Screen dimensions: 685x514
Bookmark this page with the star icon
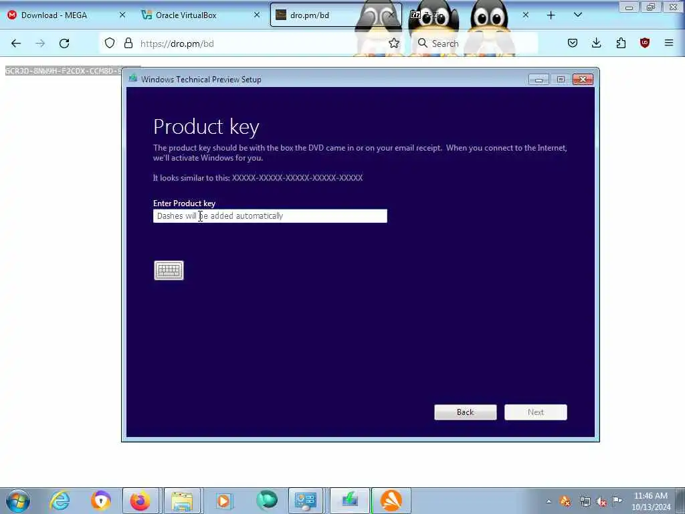393,43
